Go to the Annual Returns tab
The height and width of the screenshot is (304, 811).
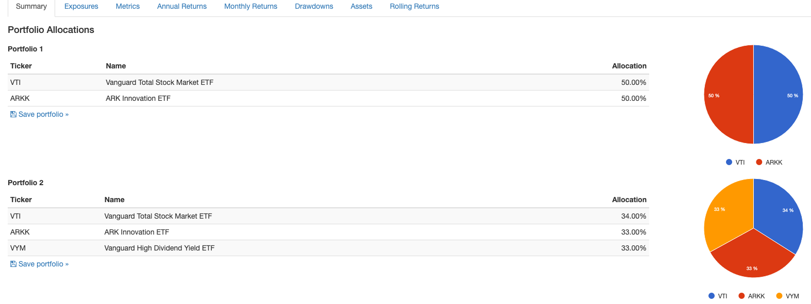coord(182,7)
